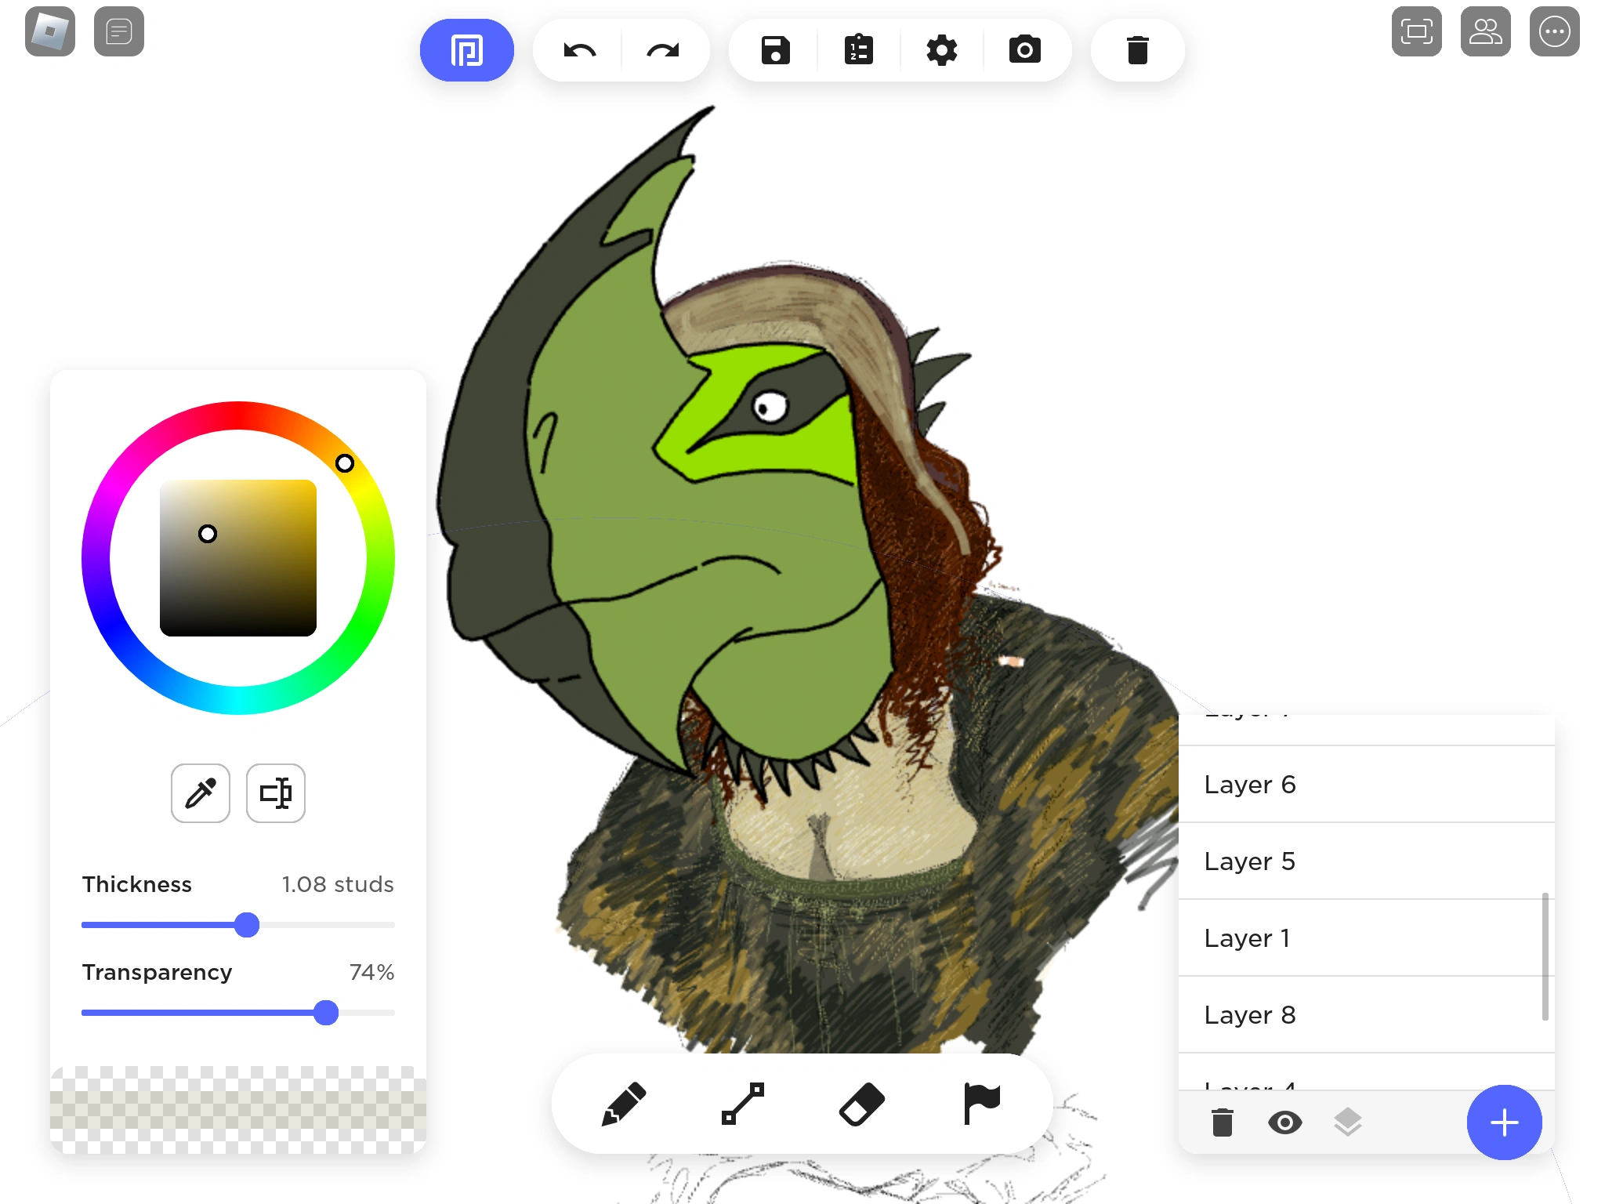Open the players list panel
The width and height of the screenshot is (1605, 1204).
(x=1486, y=31)
